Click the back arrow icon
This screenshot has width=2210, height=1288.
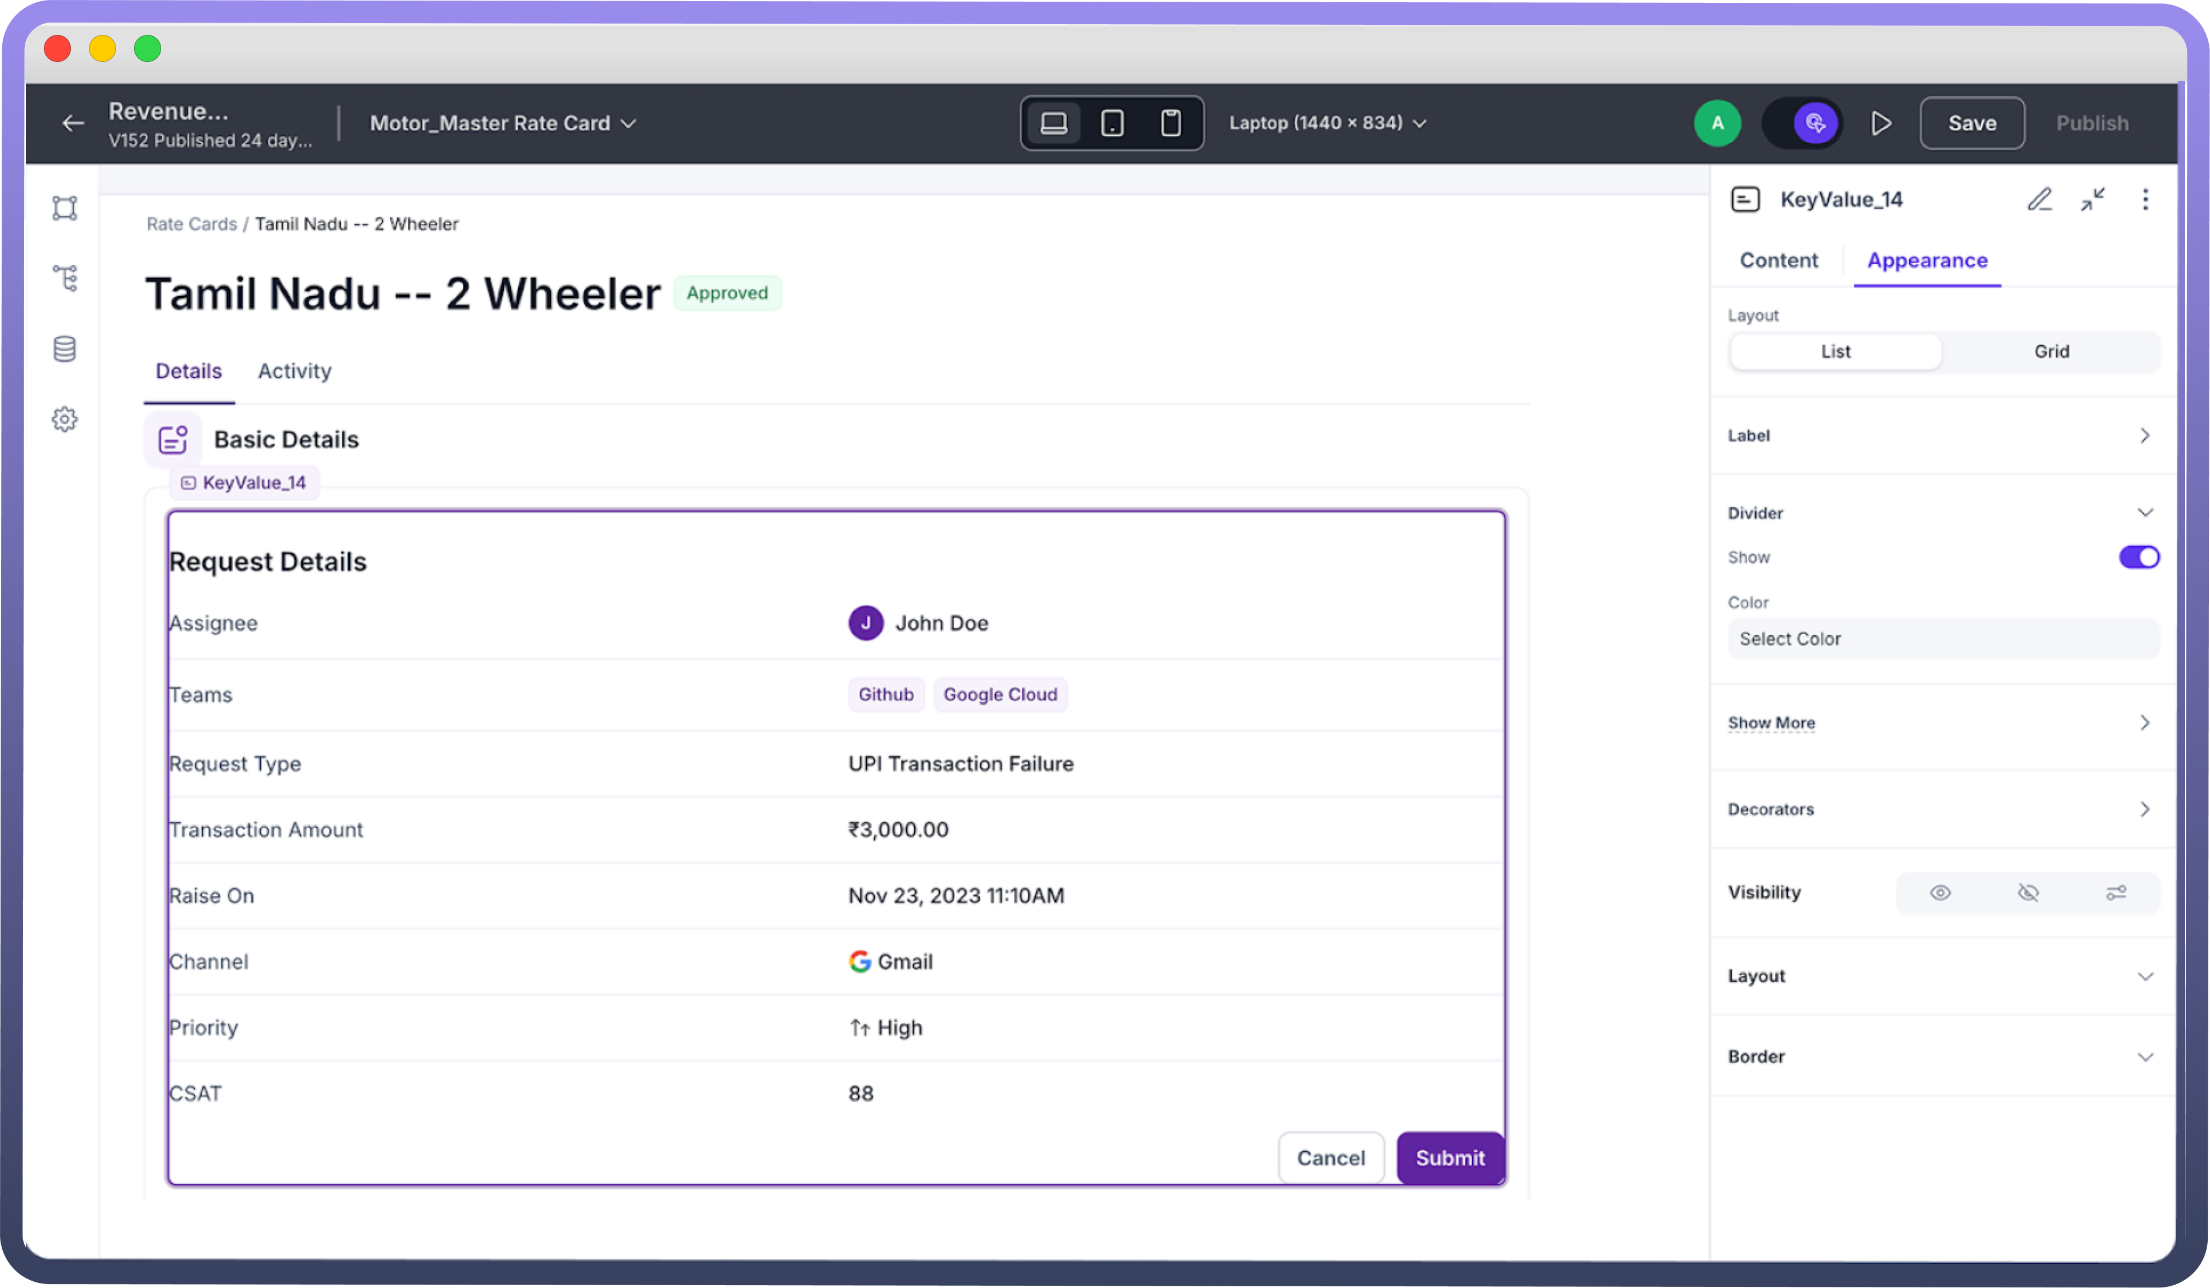pyautogui.click(x=74, y=123)
